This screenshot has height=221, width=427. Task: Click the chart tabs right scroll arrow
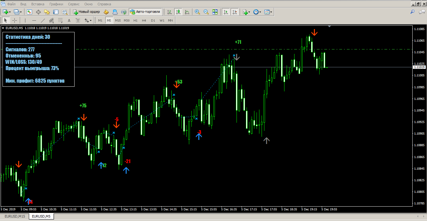click(x=423, y=216)
